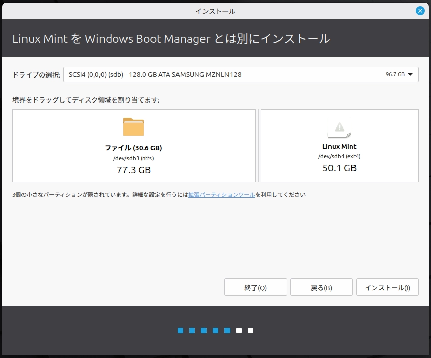431x358 pixels.
Task: Click the /dev/sdb4 (ext4) partition label
Action: 339,157
